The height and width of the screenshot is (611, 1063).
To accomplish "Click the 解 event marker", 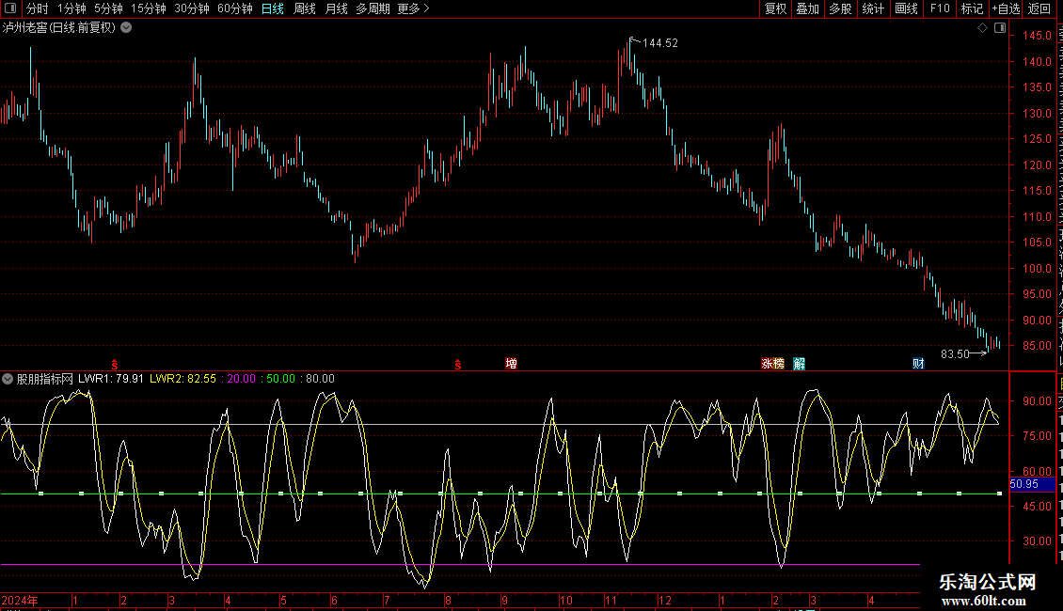I will click(x=800, y=364).
